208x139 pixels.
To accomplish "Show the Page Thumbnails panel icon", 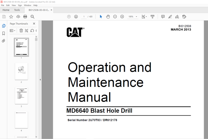I will pyautogui.click(x=4, y=26).
